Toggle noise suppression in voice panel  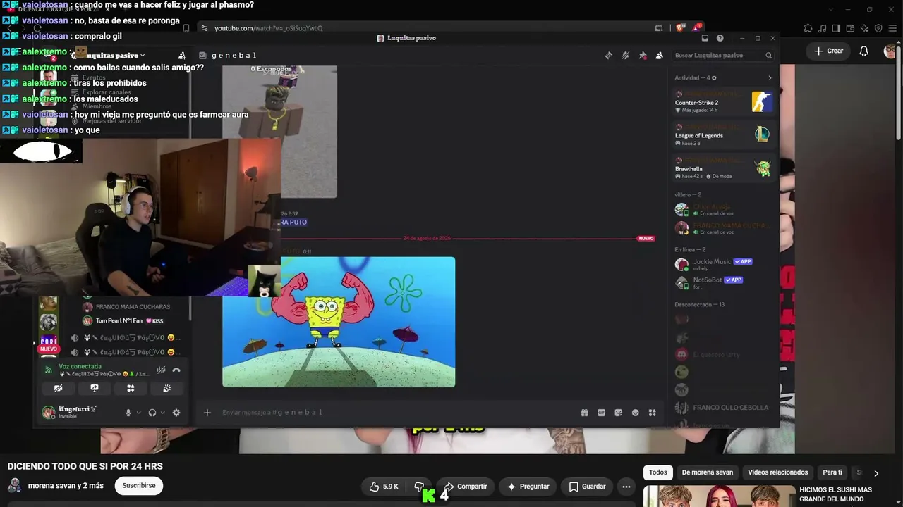coord(161,370)
